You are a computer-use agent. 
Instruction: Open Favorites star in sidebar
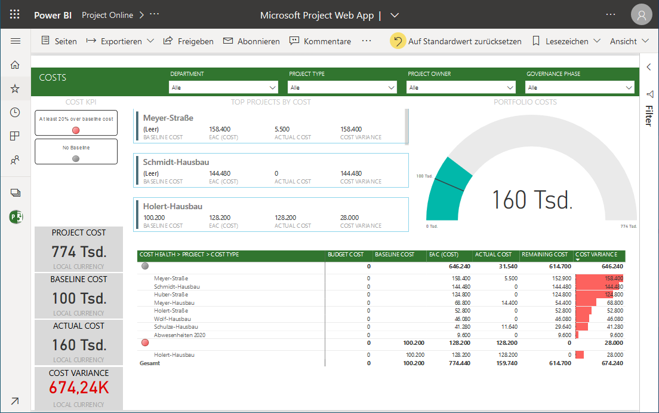[15, 88]
